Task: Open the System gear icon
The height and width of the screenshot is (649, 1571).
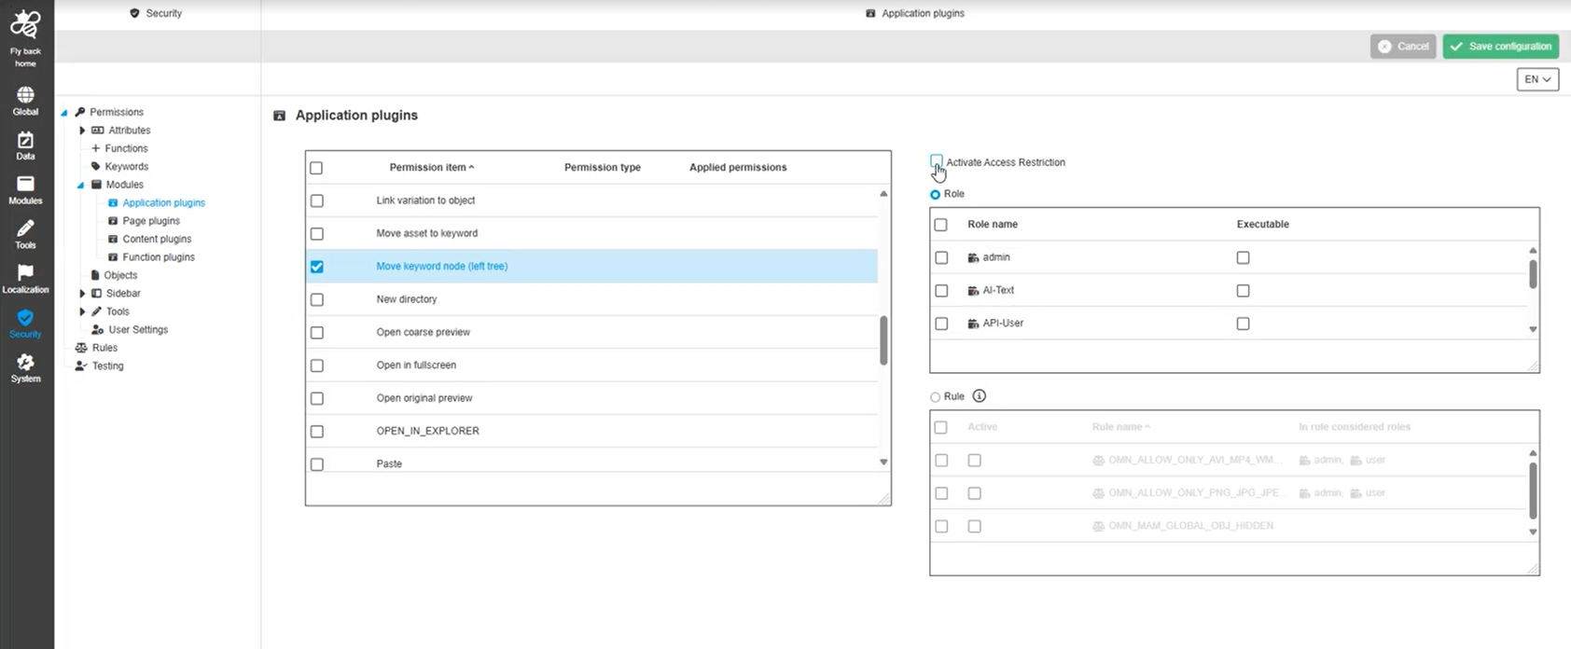Action: click(25, 363)
